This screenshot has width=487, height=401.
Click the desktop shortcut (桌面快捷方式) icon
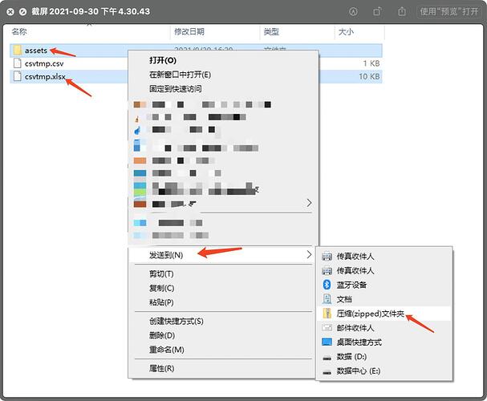(x=327, y=342)
